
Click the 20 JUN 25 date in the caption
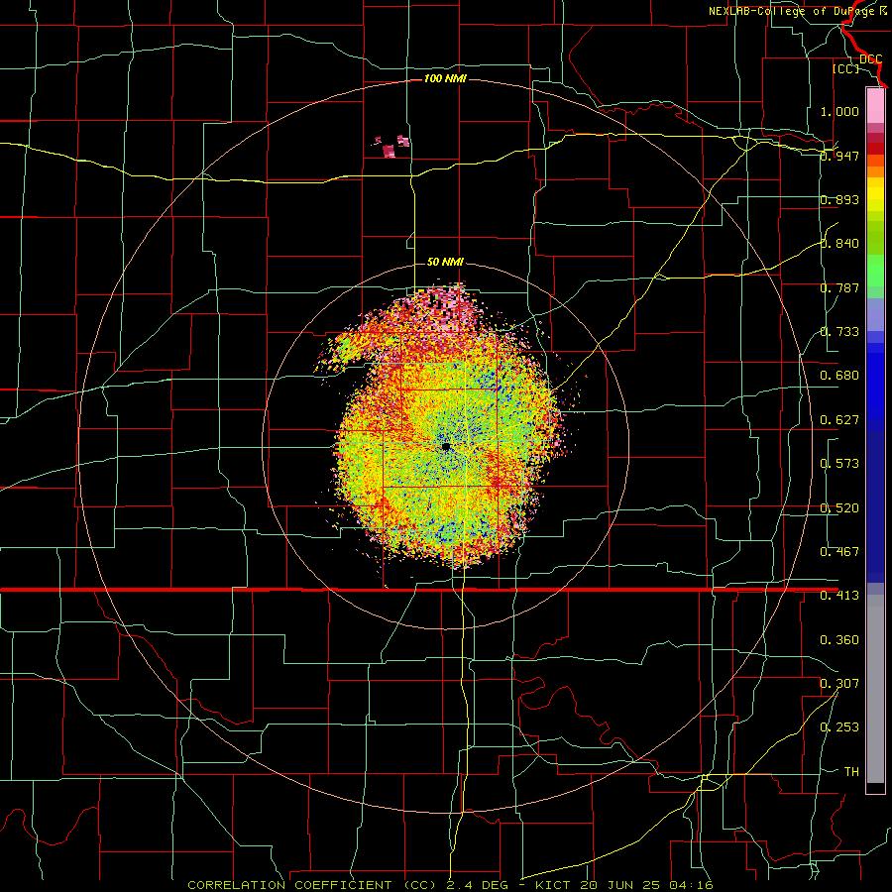[x=620, y=885]
